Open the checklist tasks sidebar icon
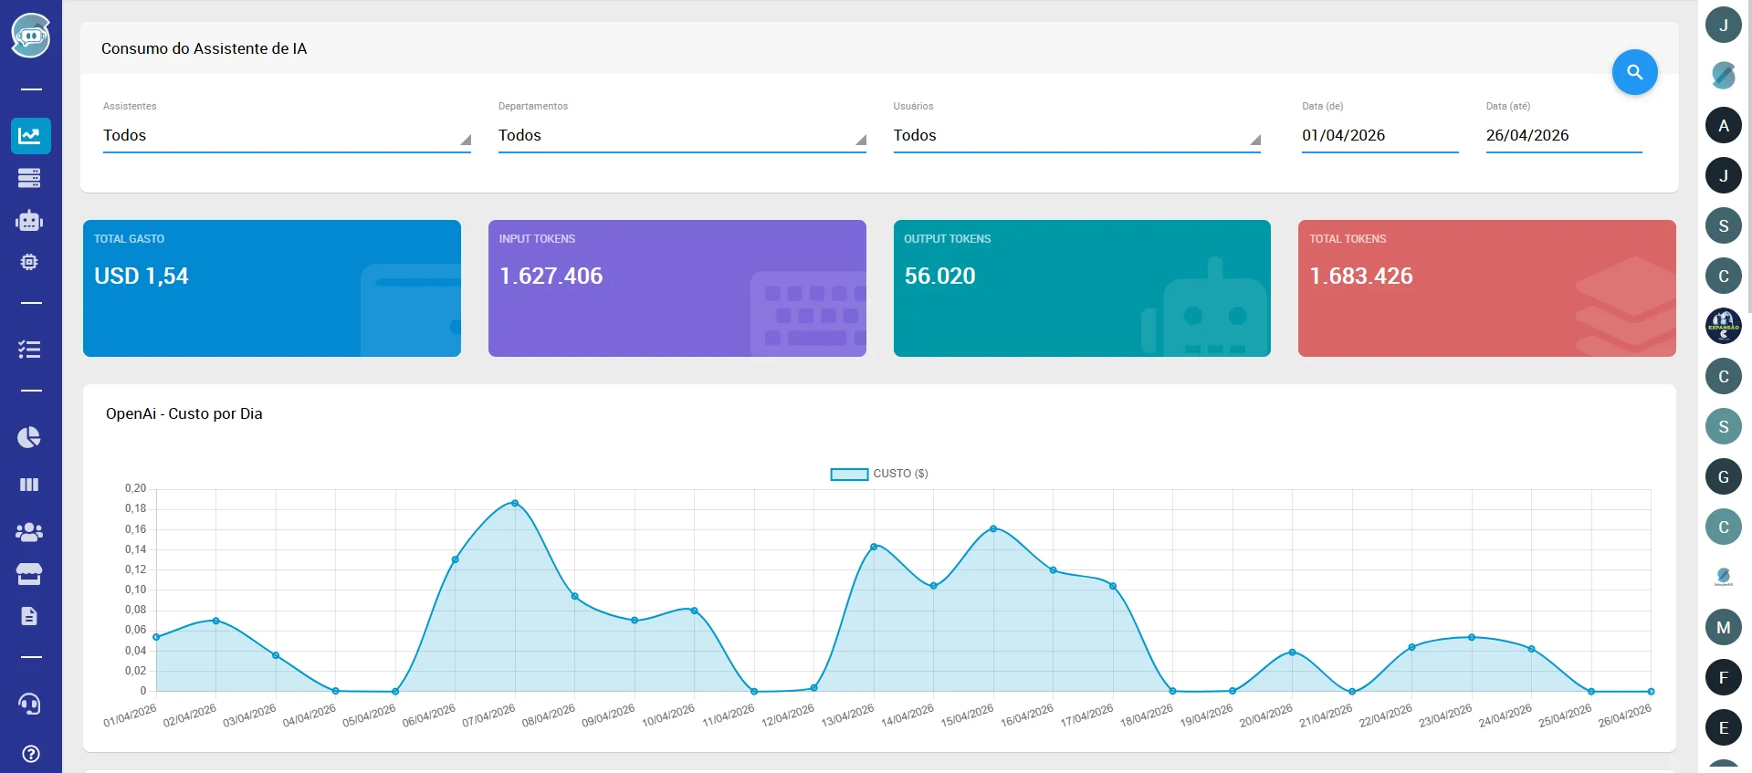Image resolution: width=1752 pixels, height=773 pixels. pos(30,349)
